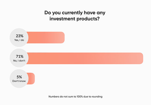Click the gray circle for 71% response

[19, 58]
